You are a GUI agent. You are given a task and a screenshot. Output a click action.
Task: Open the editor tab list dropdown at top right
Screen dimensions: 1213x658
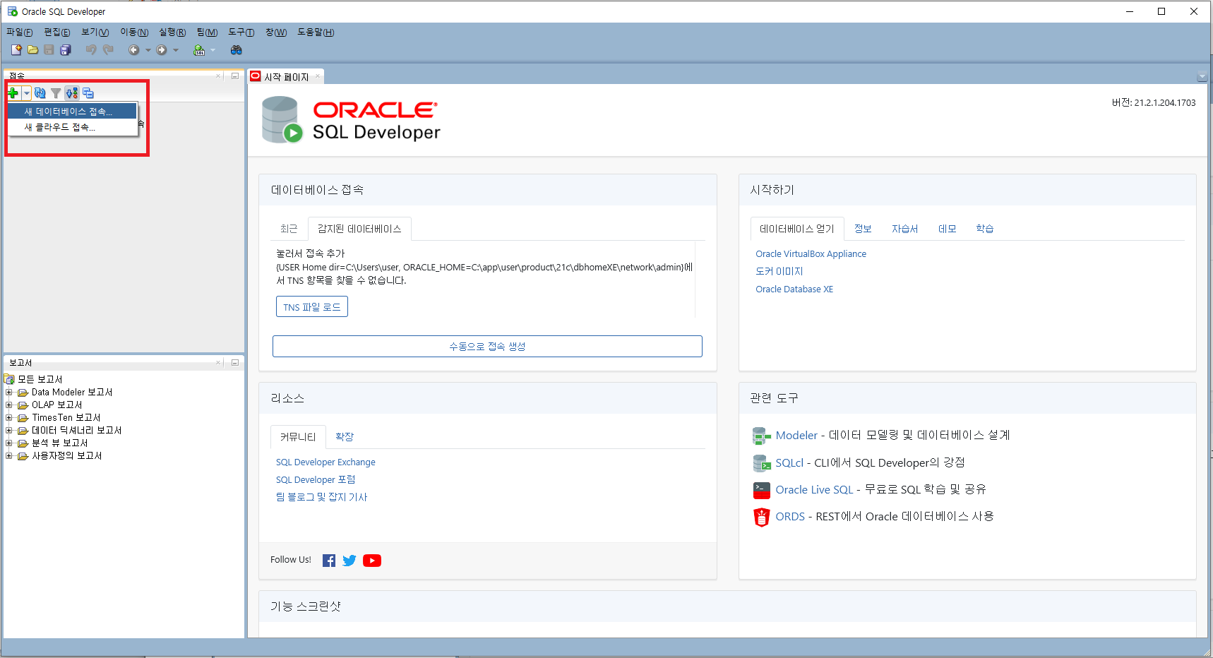click(1202, 77)
